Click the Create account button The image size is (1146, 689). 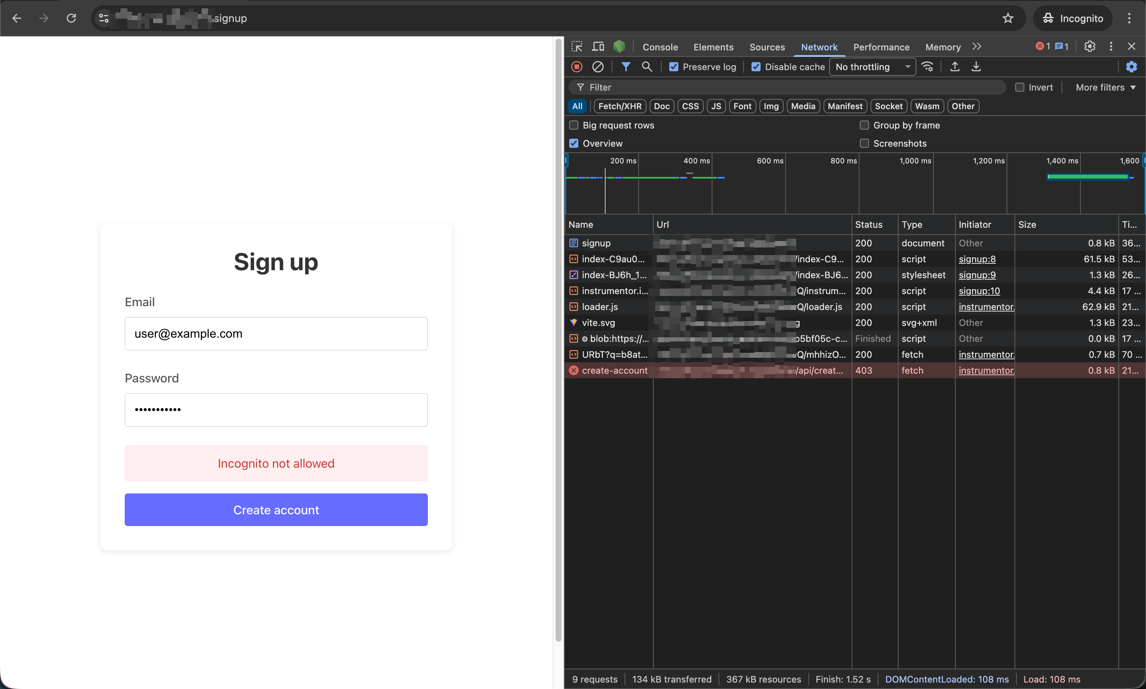click(276, 510)
